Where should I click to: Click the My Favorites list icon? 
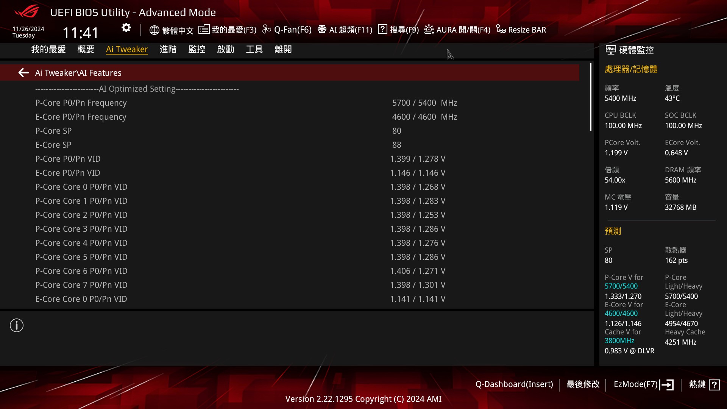pos(204,29)
